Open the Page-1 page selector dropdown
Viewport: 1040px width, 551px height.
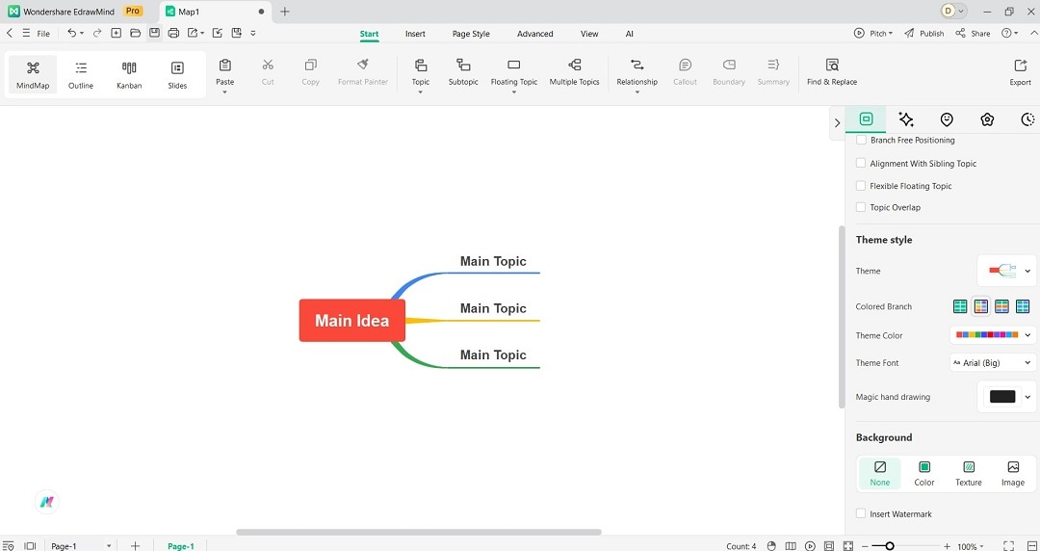[x=81, y=545]
